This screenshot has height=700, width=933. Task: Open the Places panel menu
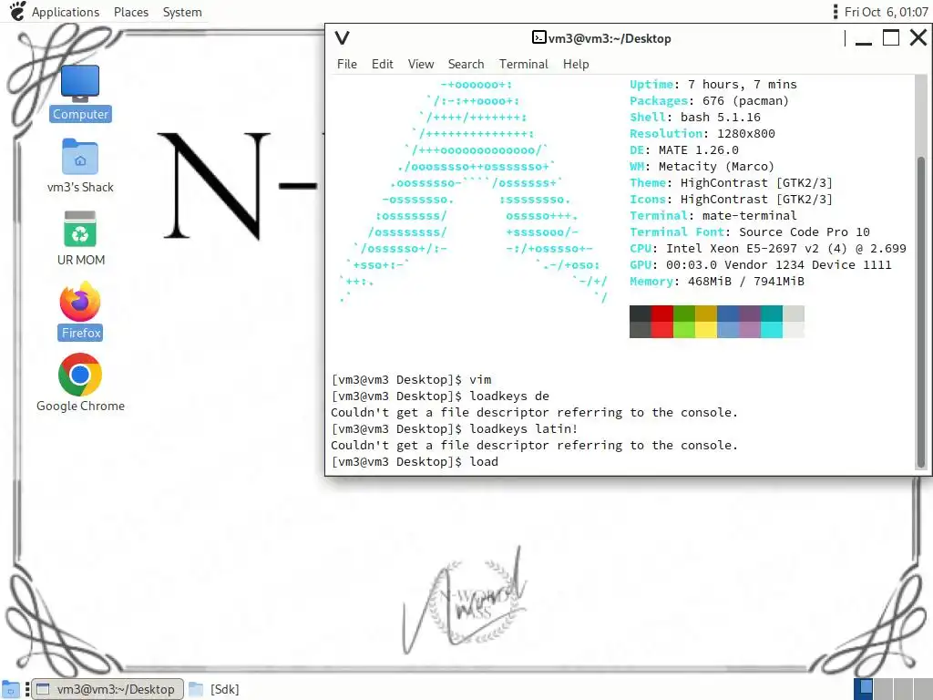point(131,12)
